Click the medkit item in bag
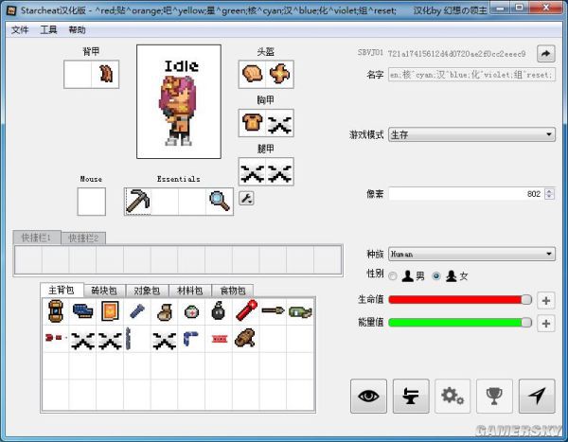568x442 pixels. (x=191, y=311)
